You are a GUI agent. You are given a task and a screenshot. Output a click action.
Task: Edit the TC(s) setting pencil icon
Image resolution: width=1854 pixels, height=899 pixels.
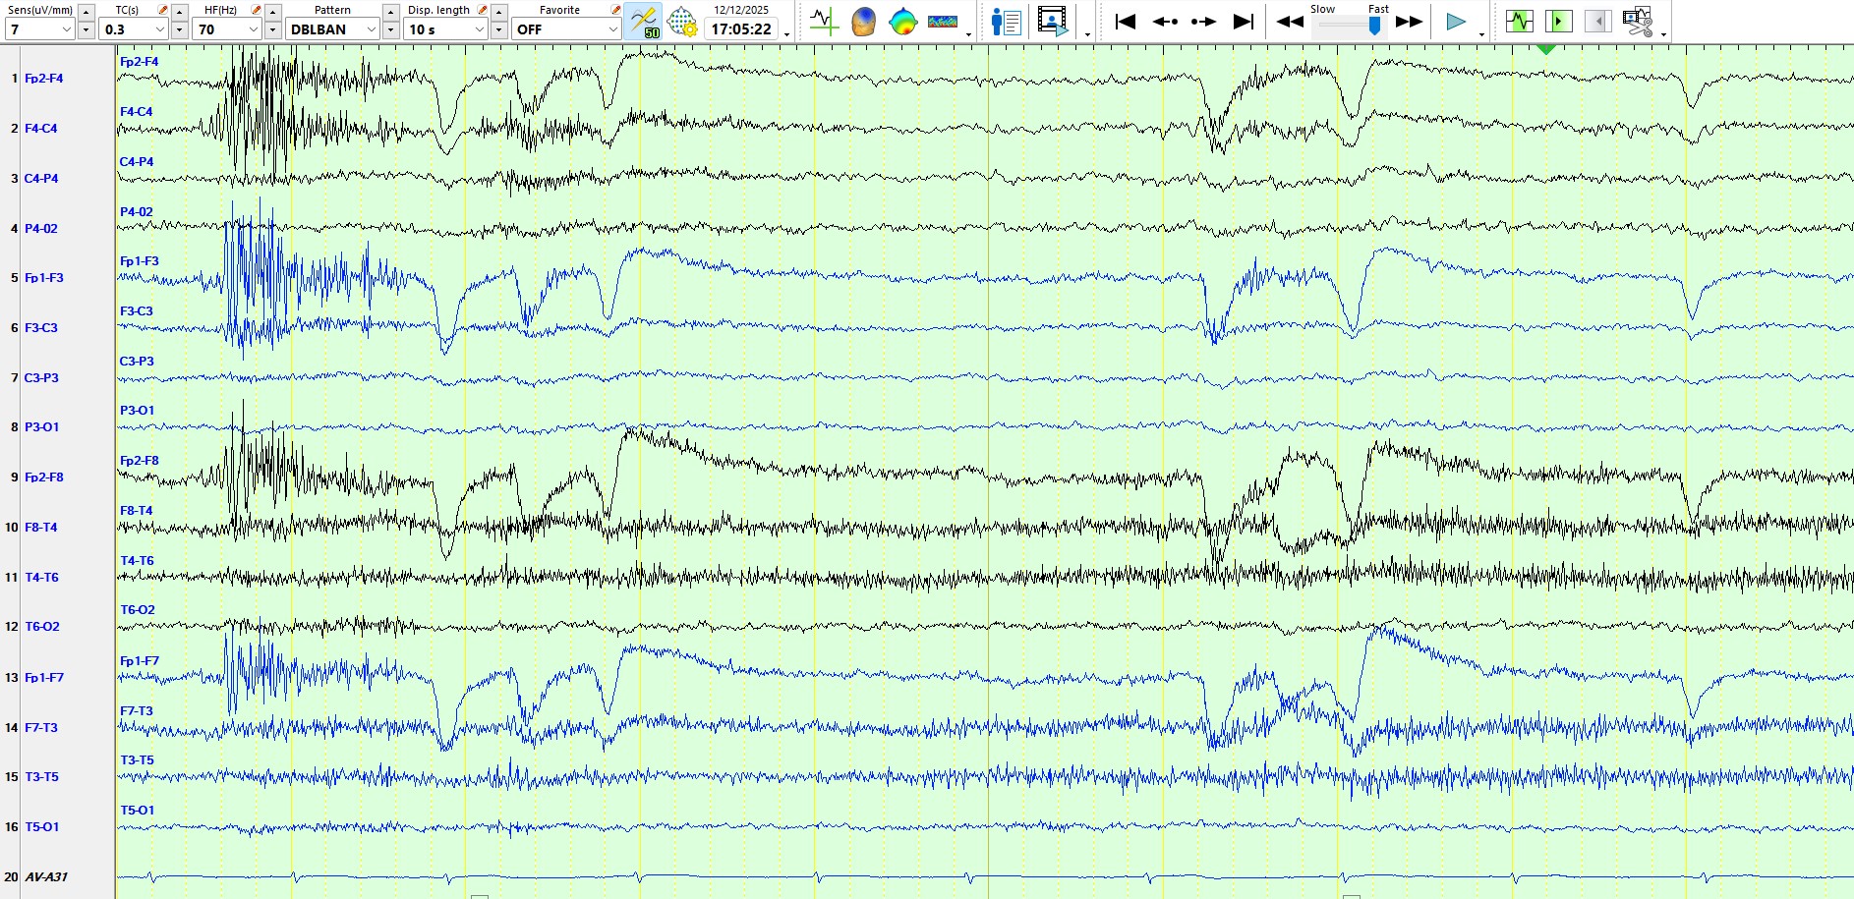(163, 10)
